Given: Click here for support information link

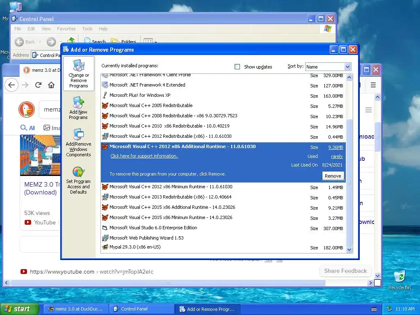Looking at the screenshot, I should [144, 156].
